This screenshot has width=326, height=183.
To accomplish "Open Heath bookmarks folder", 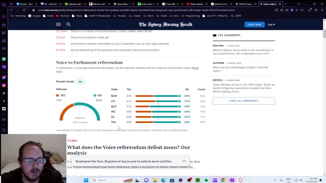I will point(162,16).
